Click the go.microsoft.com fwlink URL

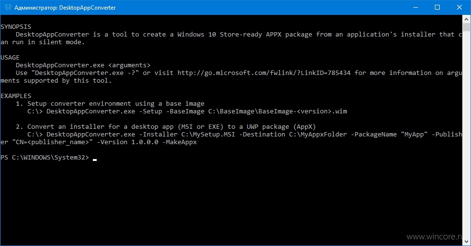[264, 73]
